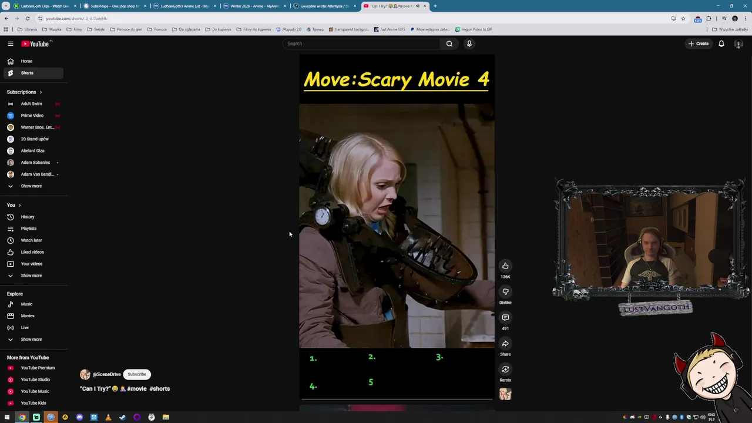Click the #shorts hashtag
This screenshot has width=752, height=423.
160,389
